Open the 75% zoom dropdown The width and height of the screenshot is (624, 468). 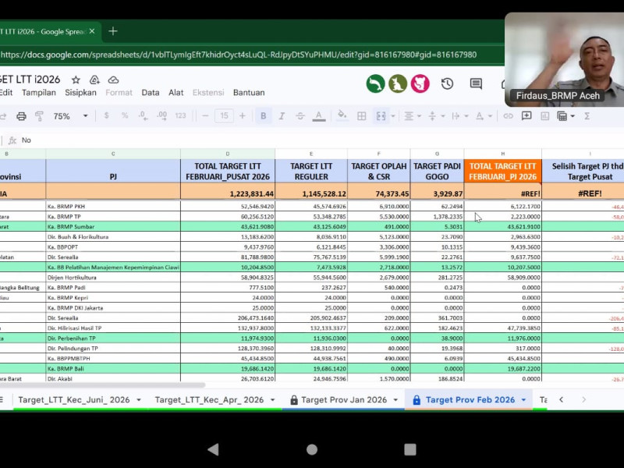70,116
